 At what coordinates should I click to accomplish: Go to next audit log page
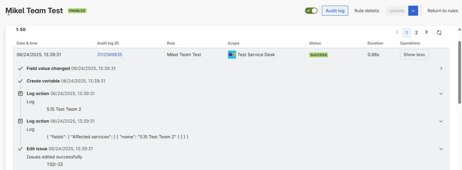pos(426,32)
